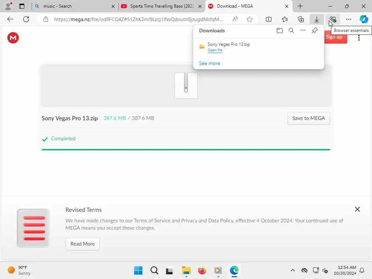Open the Copilot sidebar icon

tap(364, 19)
